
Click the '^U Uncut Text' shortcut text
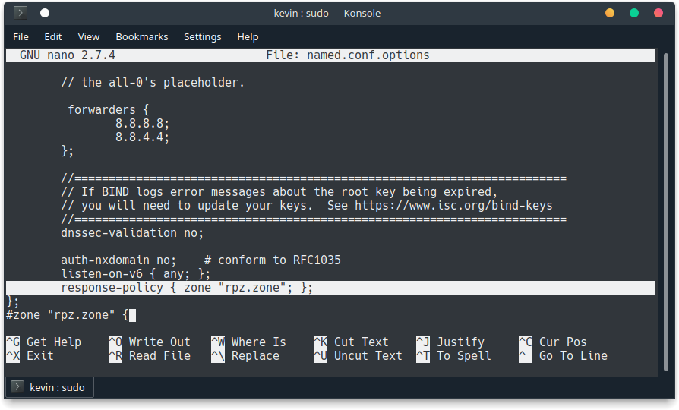(x=358, y=356)
